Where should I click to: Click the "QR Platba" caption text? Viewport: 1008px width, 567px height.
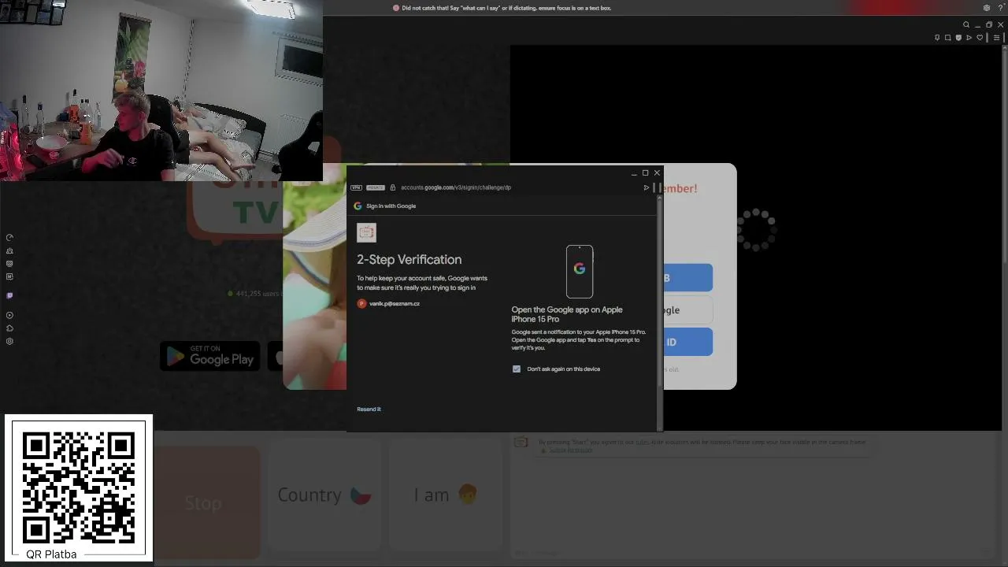[51, 554]
